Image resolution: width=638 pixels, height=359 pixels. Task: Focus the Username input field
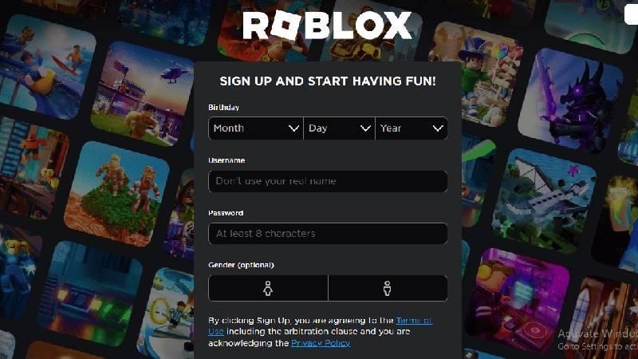(x=328, y=181)
